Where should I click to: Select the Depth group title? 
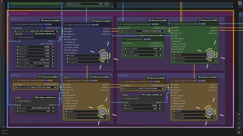coord(14,75)
